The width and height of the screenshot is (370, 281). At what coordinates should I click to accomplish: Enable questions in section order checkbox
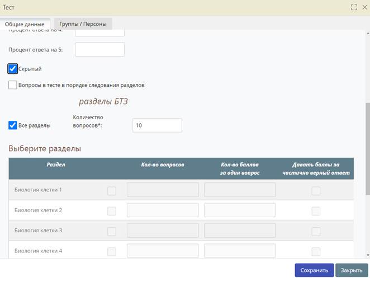[13, 85]
